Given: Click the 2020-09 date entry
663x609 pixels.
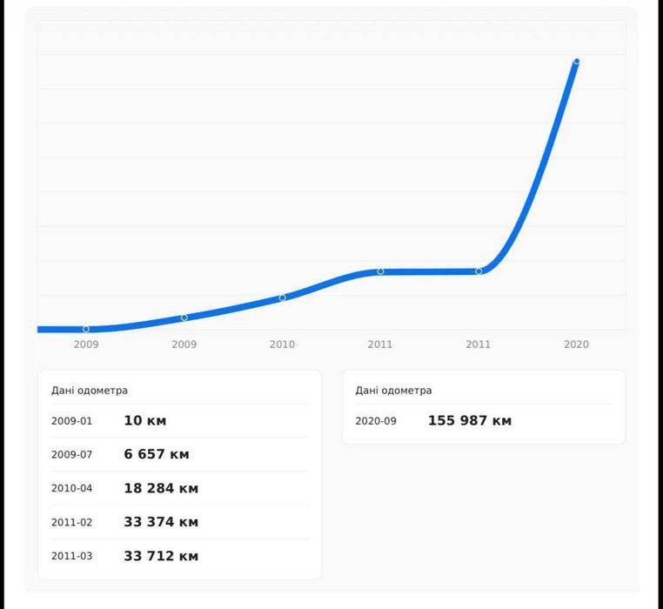Looking at the screenshot, I should click(376, 421).
